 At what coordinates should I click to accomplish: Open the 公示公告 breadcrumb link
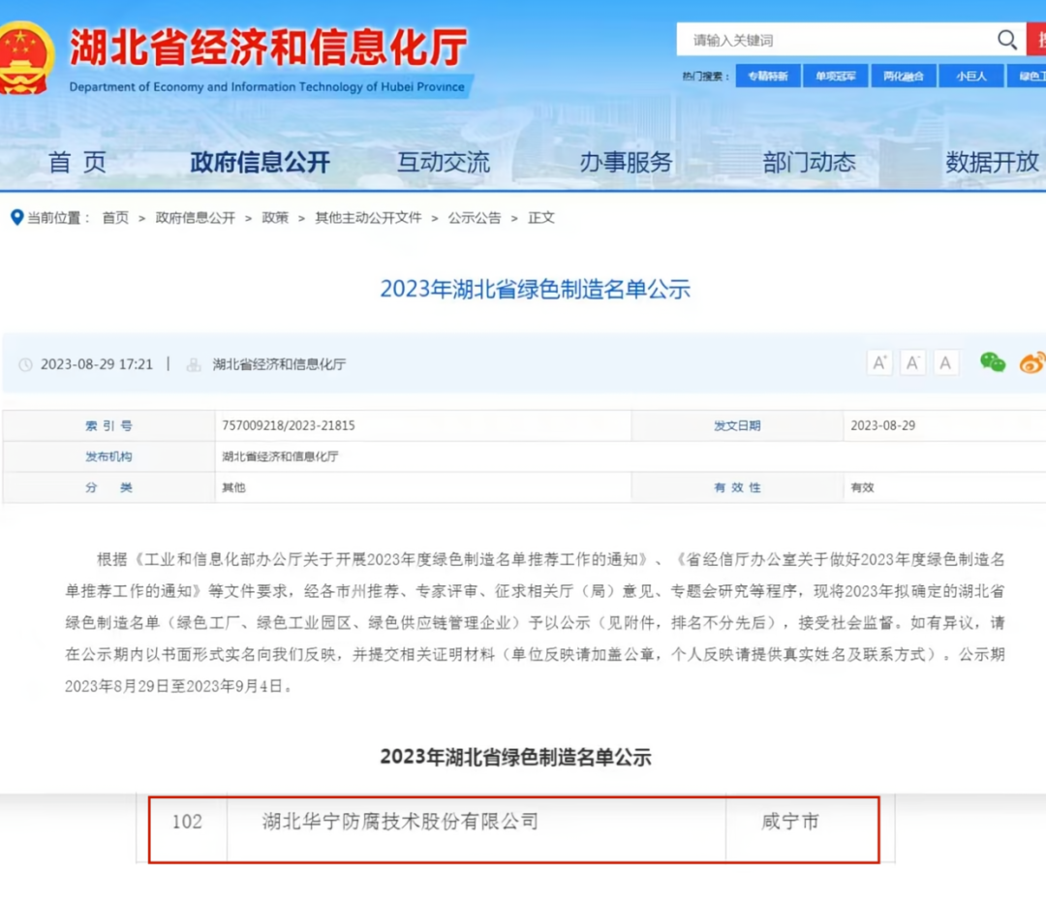click(x=474, y=217)
